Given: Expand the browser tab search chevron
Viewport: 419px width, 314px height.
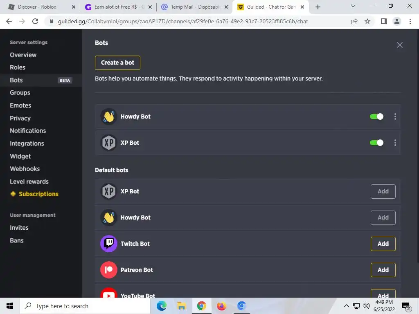Looking at the screenshot, I should pos(353,6).
